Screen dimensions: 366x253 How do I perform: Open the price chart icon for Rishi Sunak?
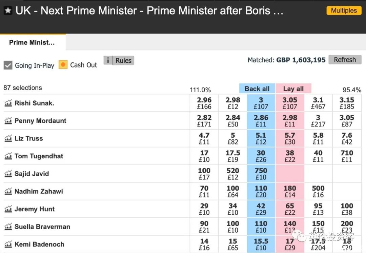(x=8, y=103)
